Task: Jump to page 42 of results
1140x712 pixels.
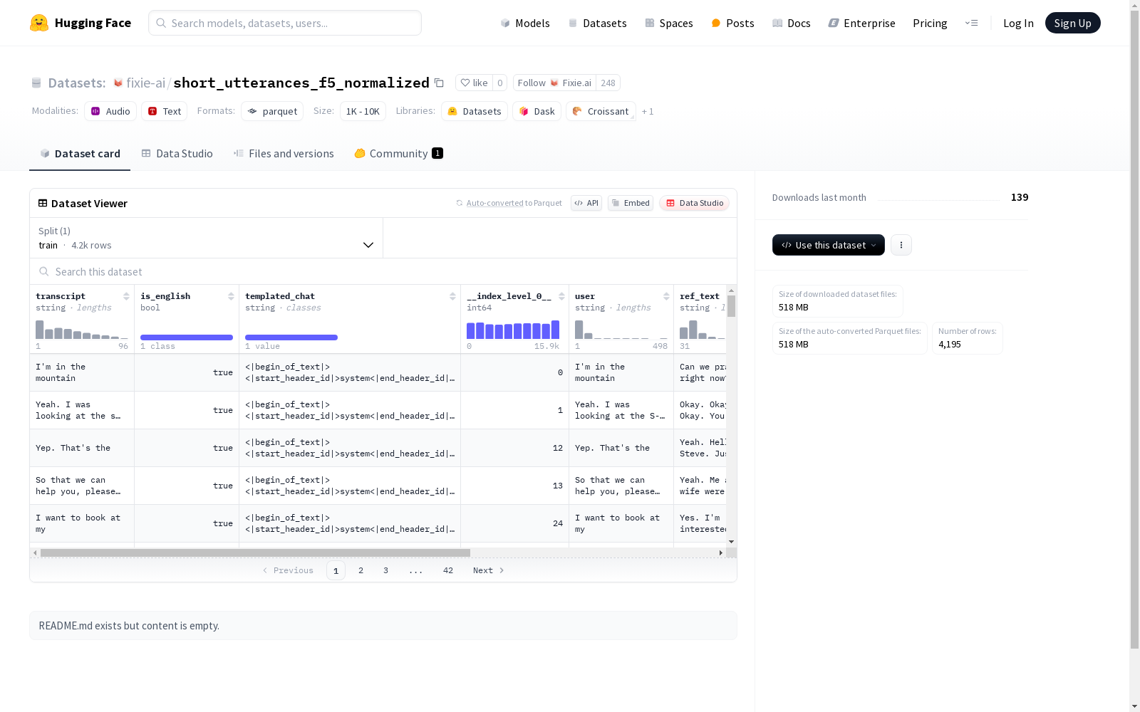Action: click(448, 570)
